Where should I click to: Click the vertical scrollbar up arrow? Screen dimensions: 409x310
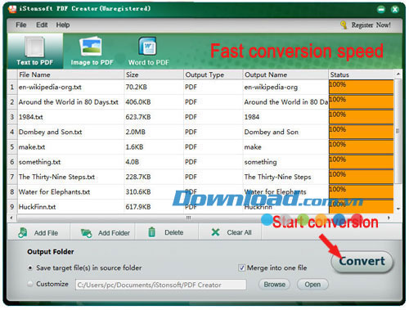pyautogui.click(x=398, y=74)
